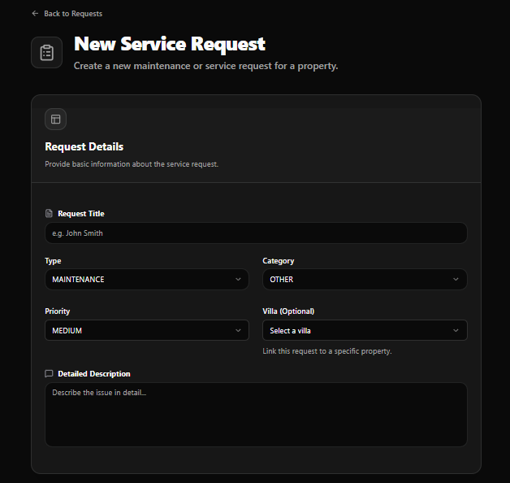Click the Priority field label

coord(57,311)
